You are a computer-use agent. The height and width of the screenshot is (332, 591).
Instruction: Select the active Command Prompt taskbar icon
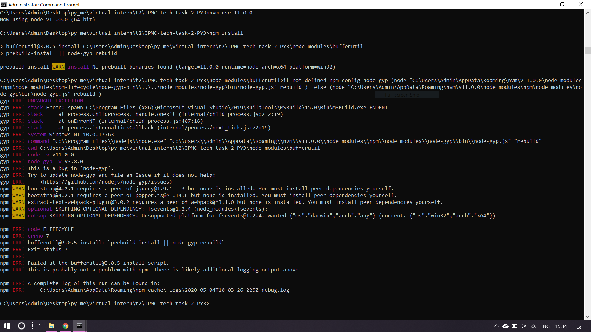(79, 326)
